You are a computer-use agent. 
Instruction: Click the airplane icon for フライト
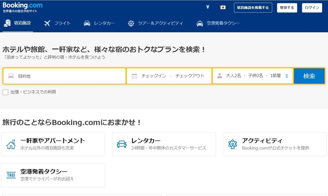click(x=47, y=23)
